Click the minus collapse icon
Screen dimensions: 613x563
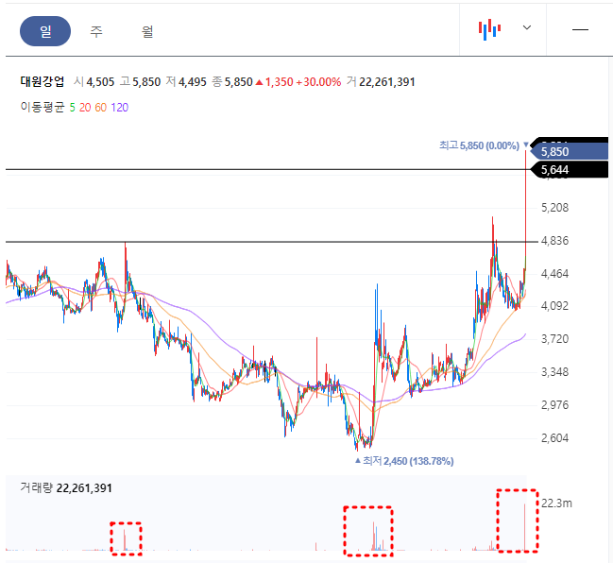[580, 29]
